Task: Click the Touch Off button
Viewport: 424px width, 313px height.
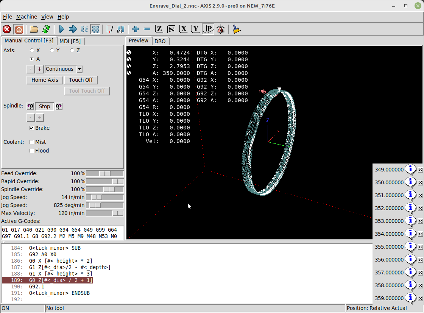Action: tap(81, 80)
